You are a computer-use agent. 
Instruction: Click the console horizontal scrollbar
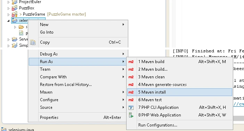click(x=238, y=118)
